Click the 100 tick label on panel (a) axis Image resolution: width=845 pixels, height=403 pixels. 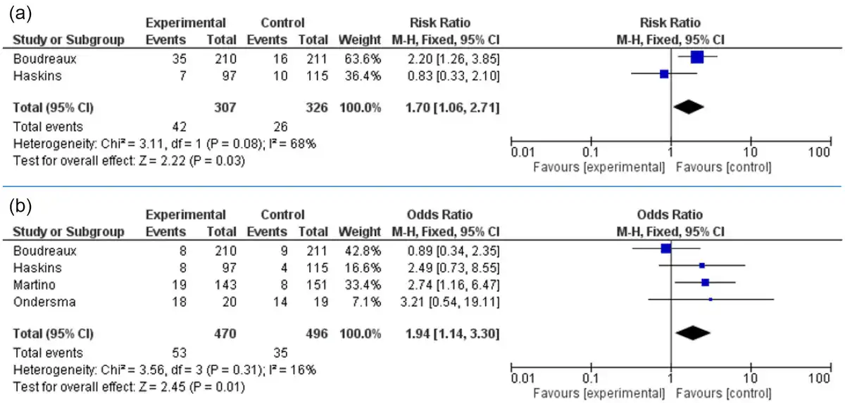(x=820, y=153)
